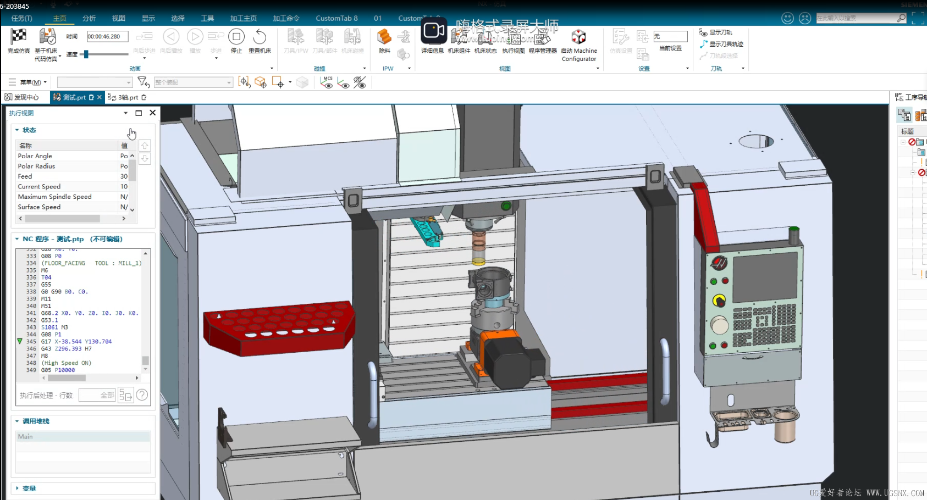Expand the 视图 group options arrow

click(x=598, y=69)
